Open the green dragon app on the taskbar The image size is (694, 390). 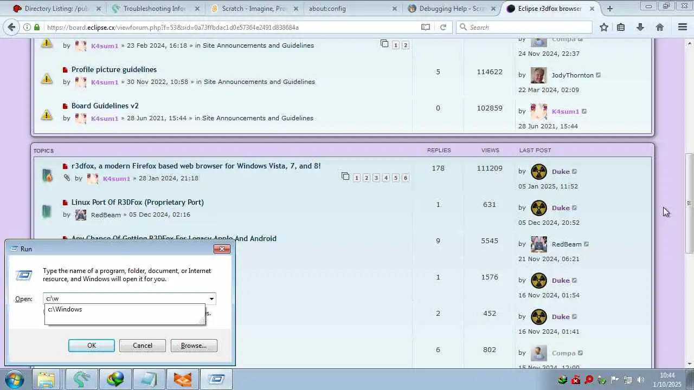tap(81, 379)
